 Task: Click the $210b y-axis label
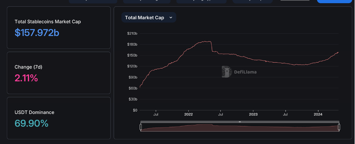coord(132,33)
